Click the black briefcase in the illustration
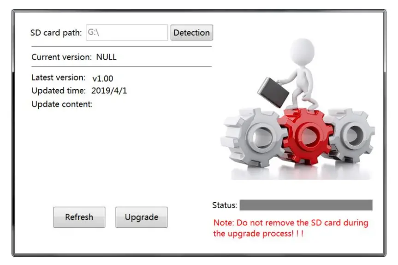Screen dimensions: 398x265 (273, 92)
